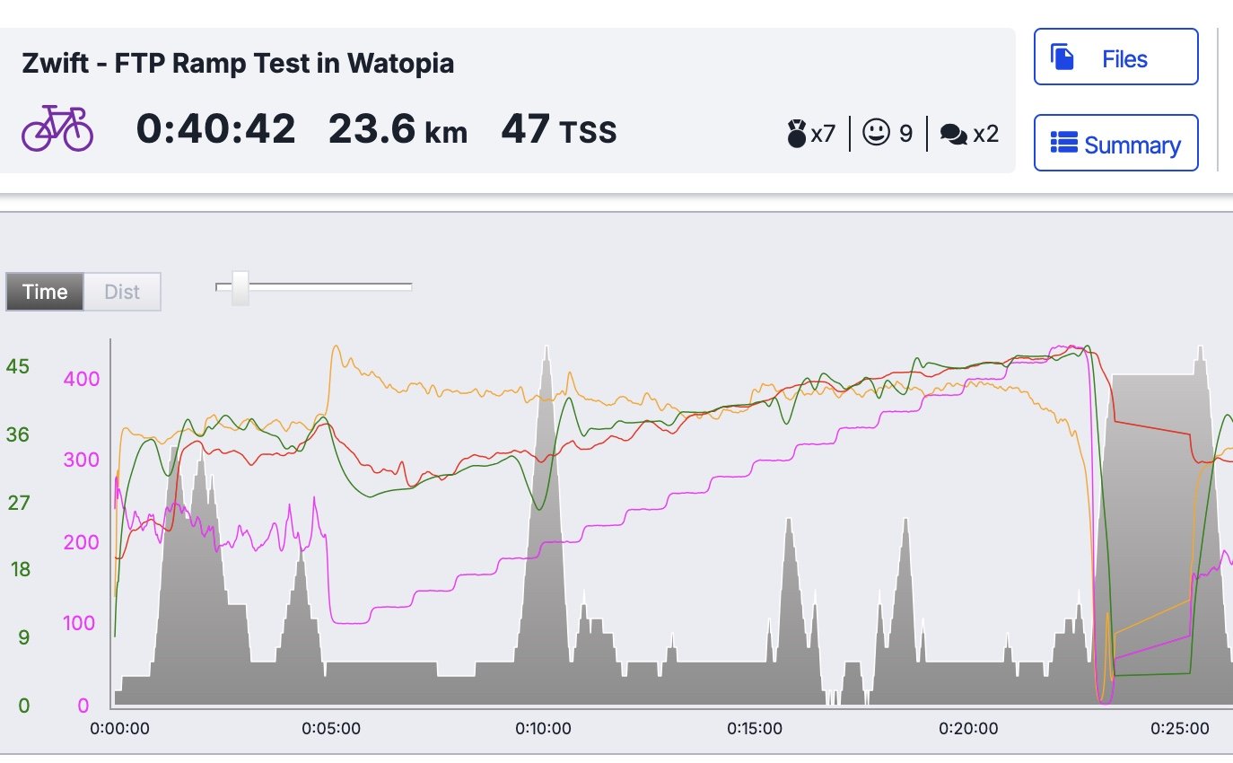1233x763 pixels.
Task: Click the pink 400 power axis label
Action: coord(81,379)
